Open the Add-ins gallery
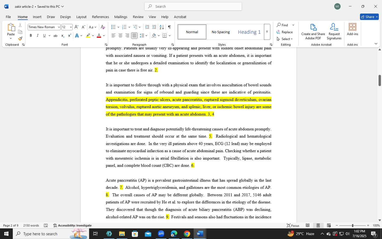Screen dimensions: 382x239 353,29
